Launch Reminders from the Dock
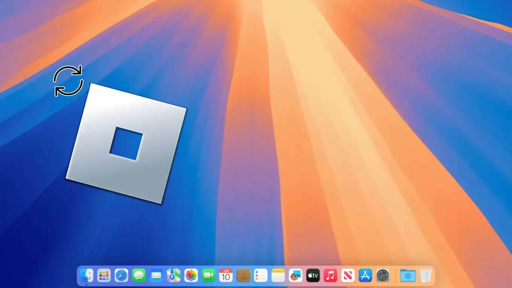 (261, 276)
